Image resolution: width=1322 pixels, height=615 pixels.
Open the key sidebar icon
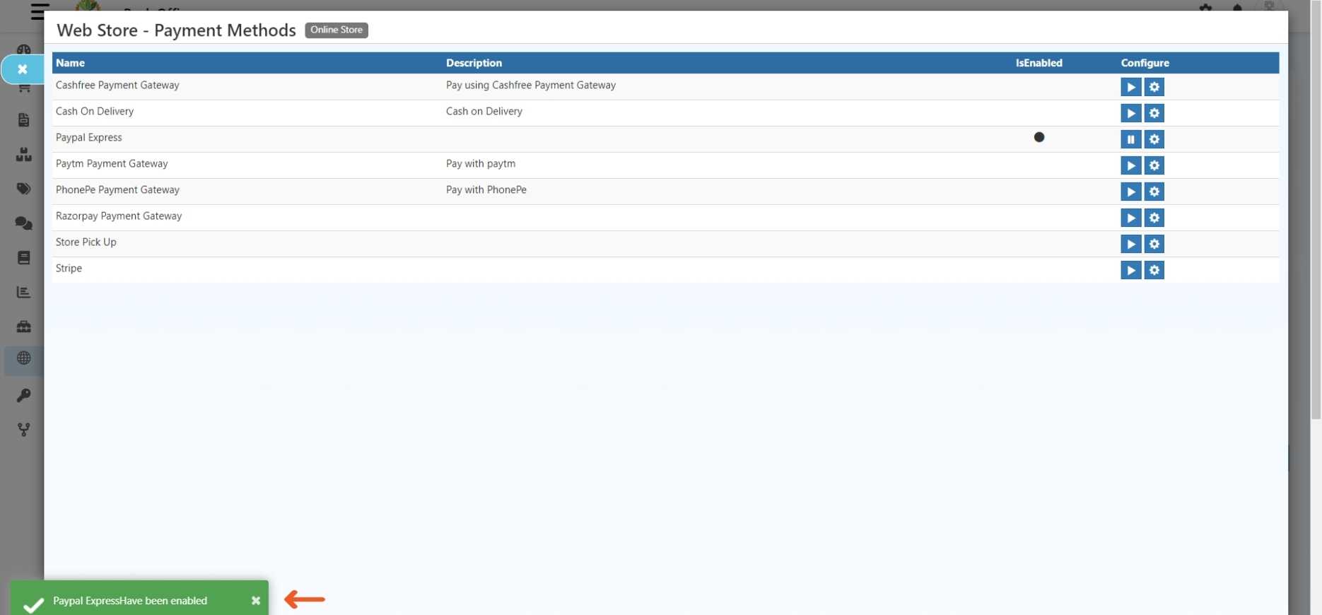click(x=24, y=395)
